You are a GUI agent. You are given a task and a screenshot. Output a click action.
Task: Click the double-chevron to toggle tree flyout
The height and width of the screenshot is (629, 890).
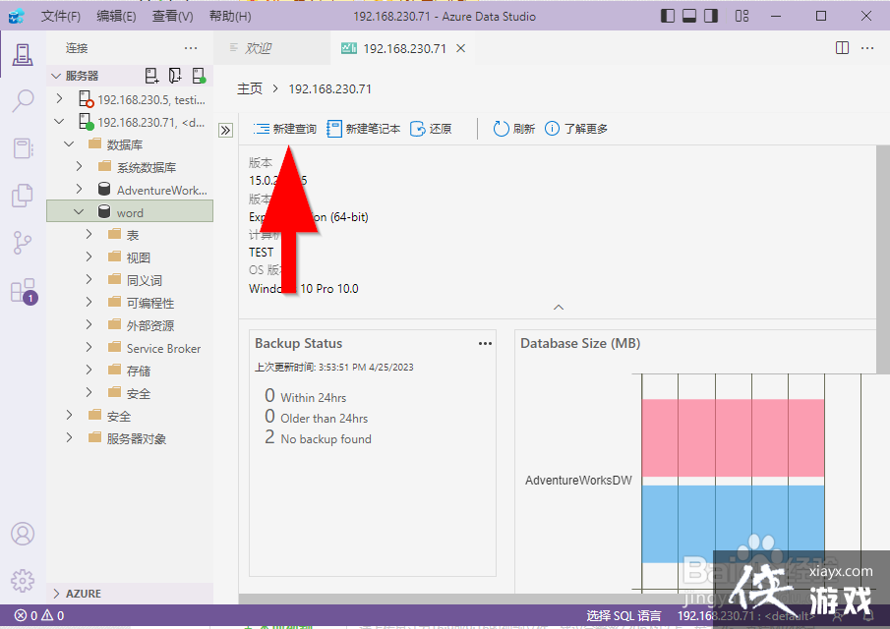pos(224,129)
